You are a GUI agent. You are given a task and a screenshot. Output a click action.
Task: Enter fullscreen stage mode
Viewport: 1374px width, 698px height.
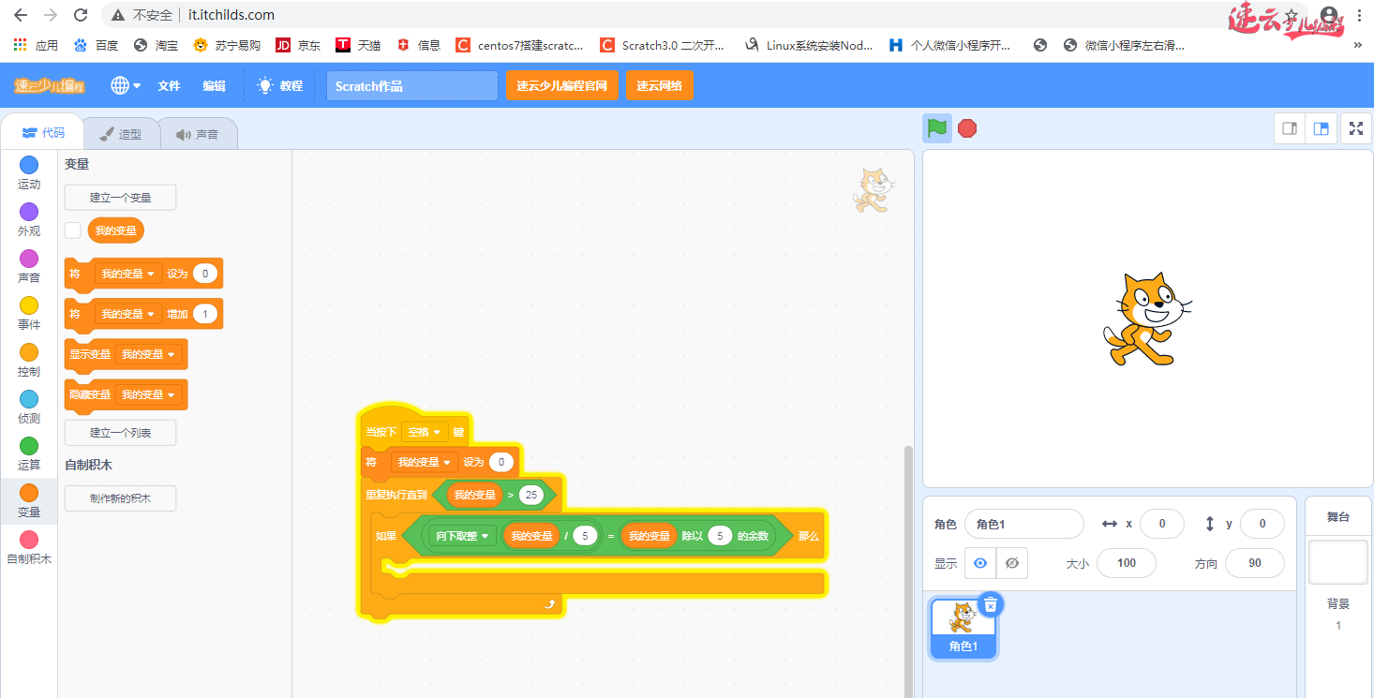[1355, 128]
